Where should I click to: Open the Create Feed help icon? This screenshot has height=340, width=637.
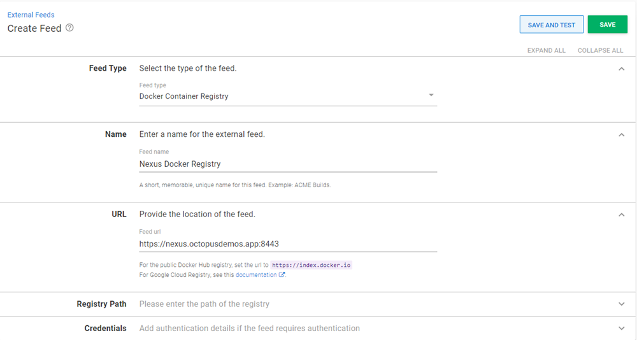69,27
